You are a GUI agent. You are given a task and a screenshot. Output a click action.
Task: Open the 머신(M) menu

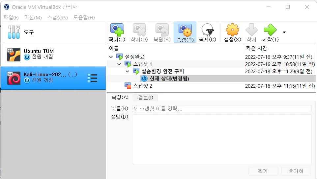(33, 17)
